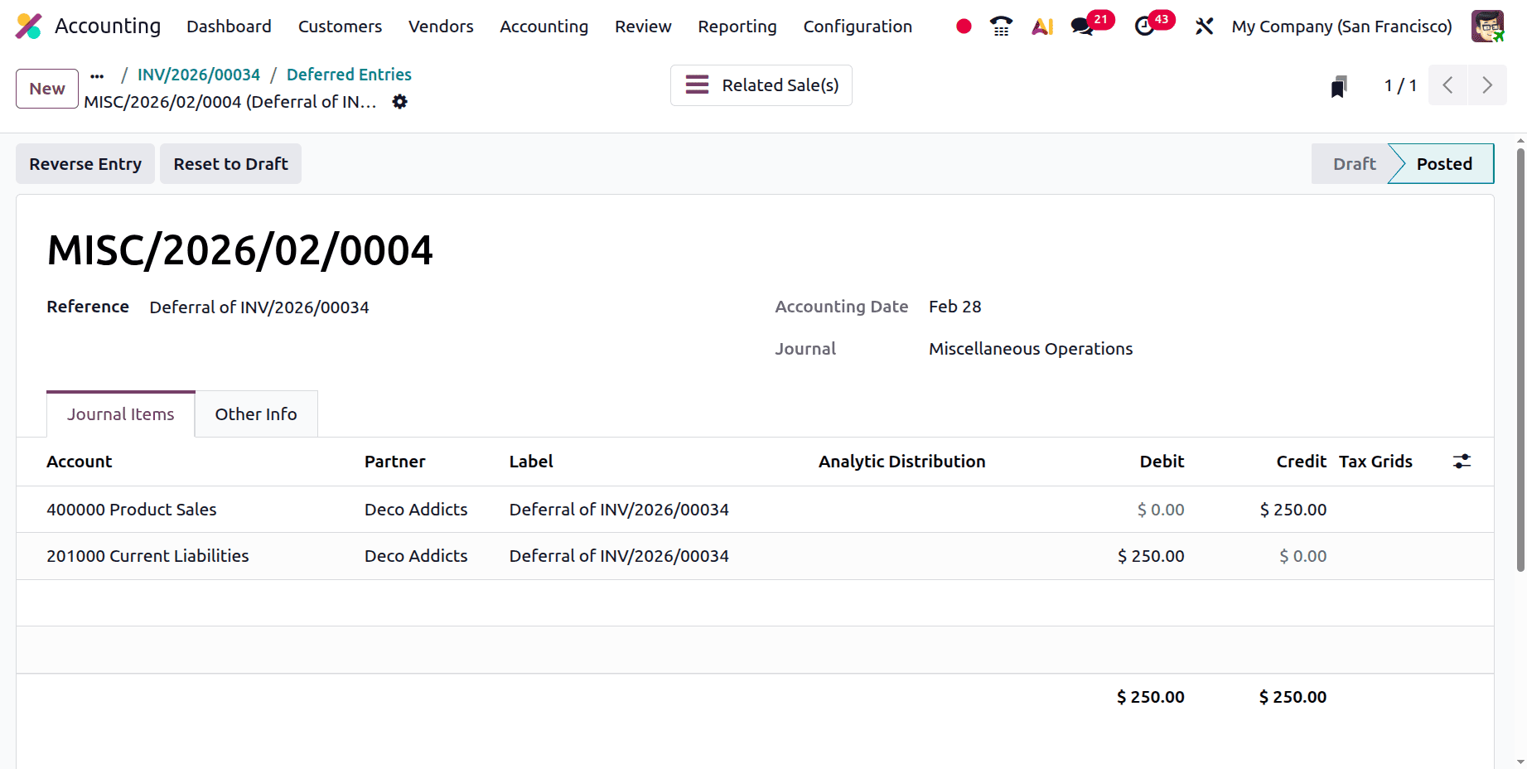Click the previous record chevron
1527x769 pixels.
[x=1447, y=85]
